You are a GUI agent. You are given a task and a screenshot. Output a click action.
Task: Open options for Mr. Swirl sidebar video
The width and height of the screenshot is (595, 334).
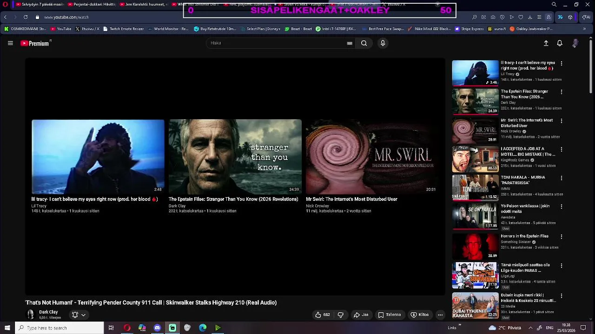point(562,121)
